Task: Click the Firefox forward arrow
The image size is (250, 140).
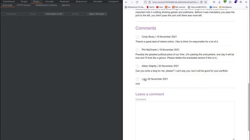Action: tap(132, 2)
